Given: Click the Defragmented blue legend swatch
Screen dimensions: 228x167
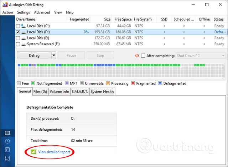Looking at the screenshot, I should coord(160,83).
